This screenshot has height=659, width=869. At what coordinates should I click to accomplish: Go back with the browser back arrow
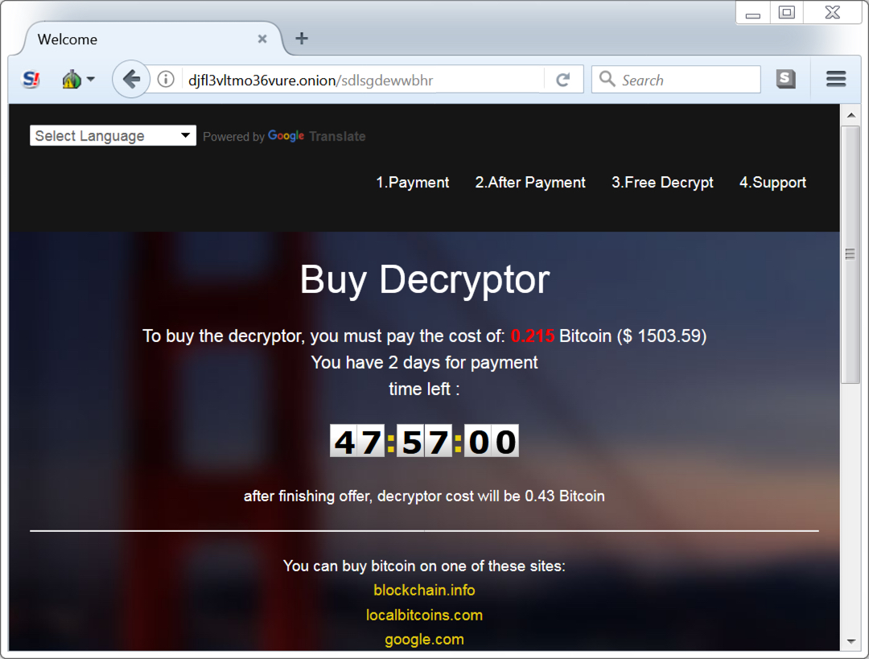(131, 80)
